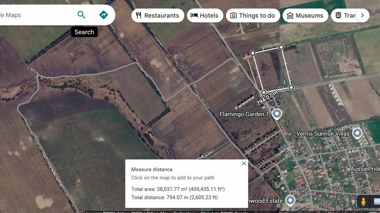Click the Measure distance title

tap(152, 169)
